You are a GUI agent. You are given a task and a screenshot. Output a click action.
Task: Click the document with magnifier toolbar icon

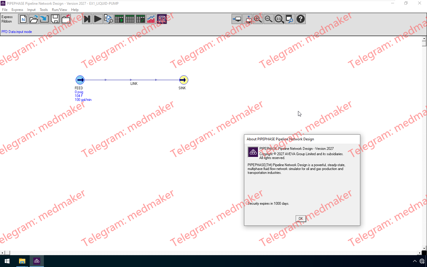coord(109,19)
